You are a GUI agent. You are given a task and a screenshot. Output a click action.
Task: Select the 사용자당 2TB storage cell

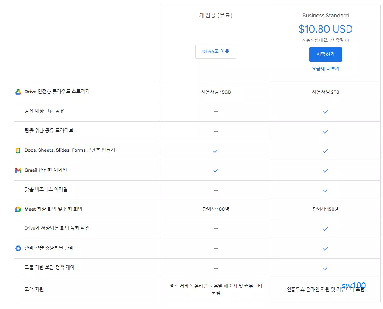325,92
